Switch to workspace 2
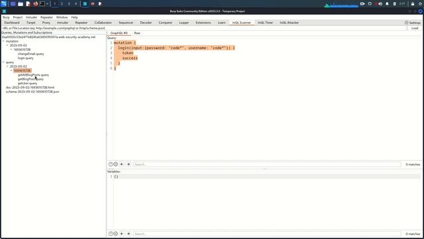The width and height of the screenshot is (424, 239). [x=62, y=4]
